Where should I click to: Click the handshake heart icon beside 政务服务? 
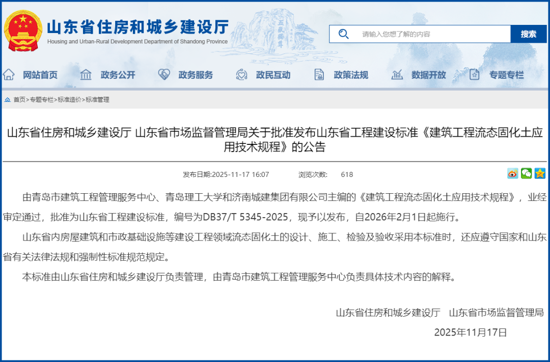164,75
